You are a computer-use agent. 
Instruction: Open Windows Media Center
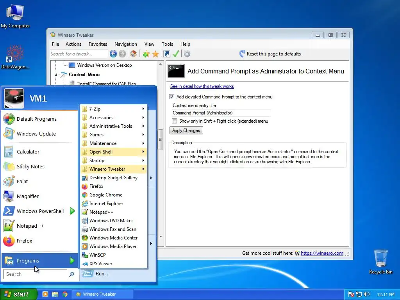[114, 238]
